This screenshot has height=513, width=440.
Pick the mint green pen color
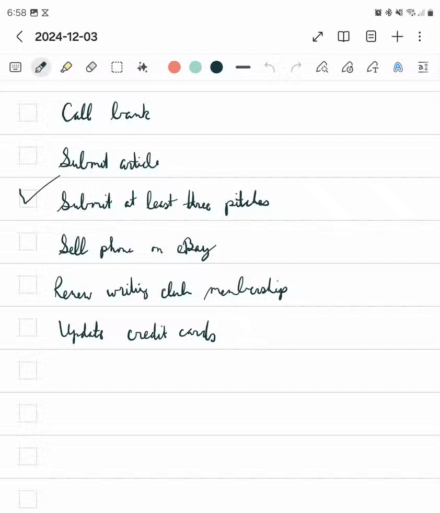[x=195, y=68]
